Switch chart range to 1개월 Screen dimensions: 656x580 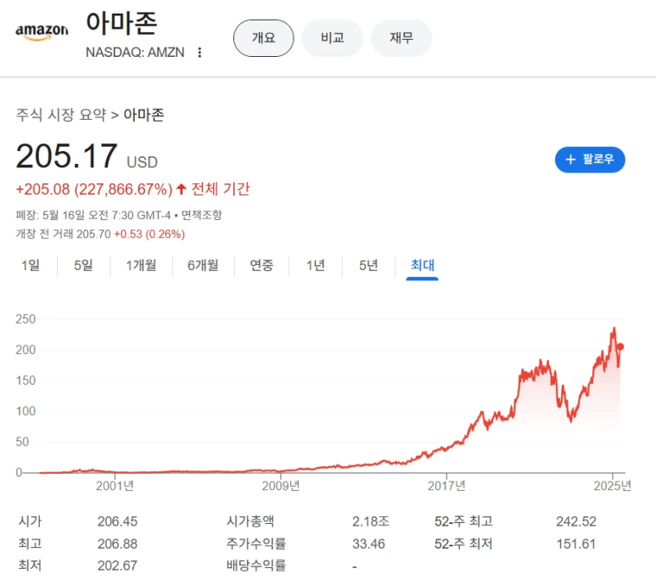142,265
